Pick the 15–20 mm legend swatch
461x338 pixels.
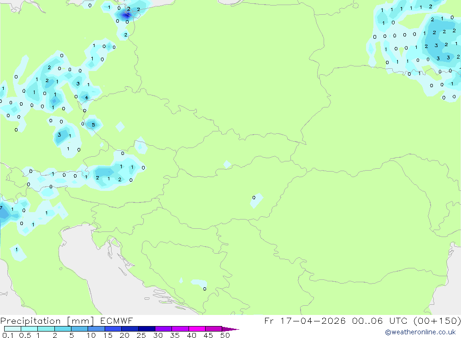pyautogui.click(x=113, y=329)
